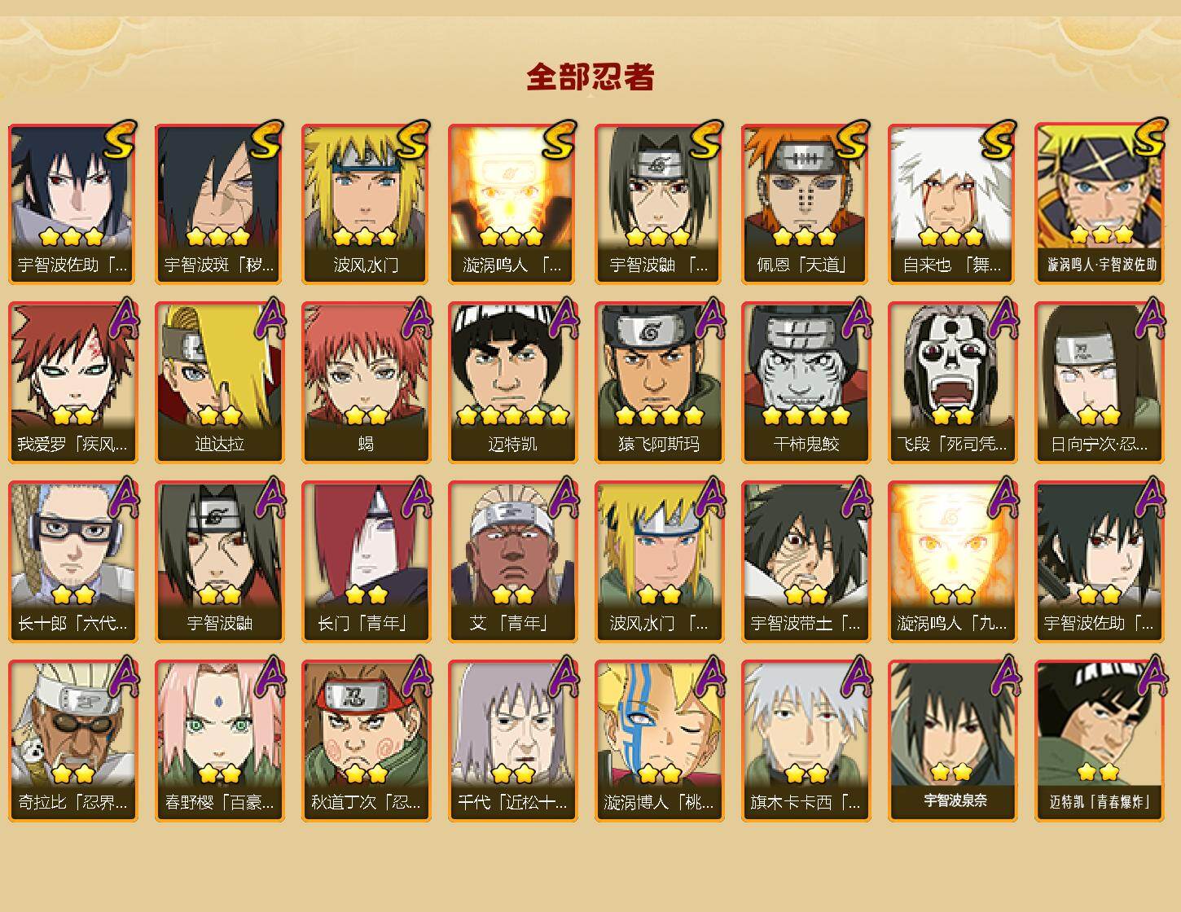
Task: Click the 自来也 white-haired ninja name label
Action: [952, 265]
